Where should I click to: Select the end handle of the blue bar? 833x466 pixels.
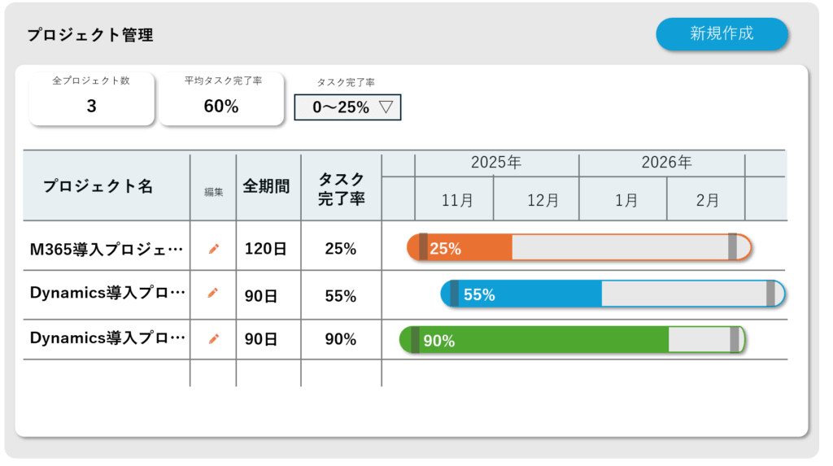(770, 294)
